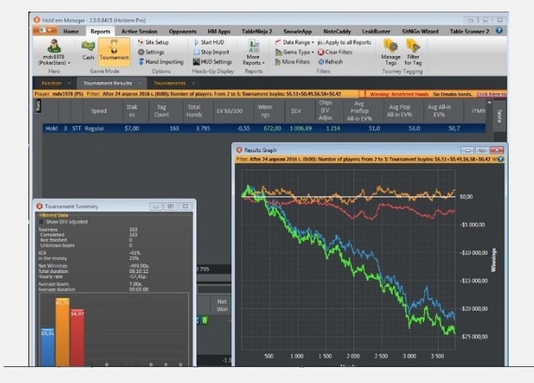
Task: Select the Position report tab
Action: pyautogui.click(x=51, y=83)
